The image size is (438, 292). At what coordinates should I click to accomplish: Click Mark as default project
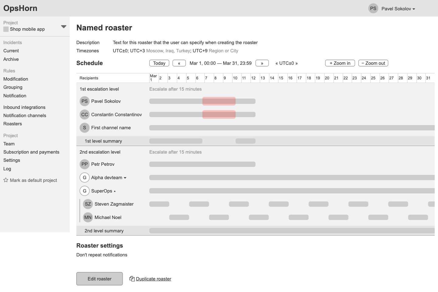[x=33, y=180]
